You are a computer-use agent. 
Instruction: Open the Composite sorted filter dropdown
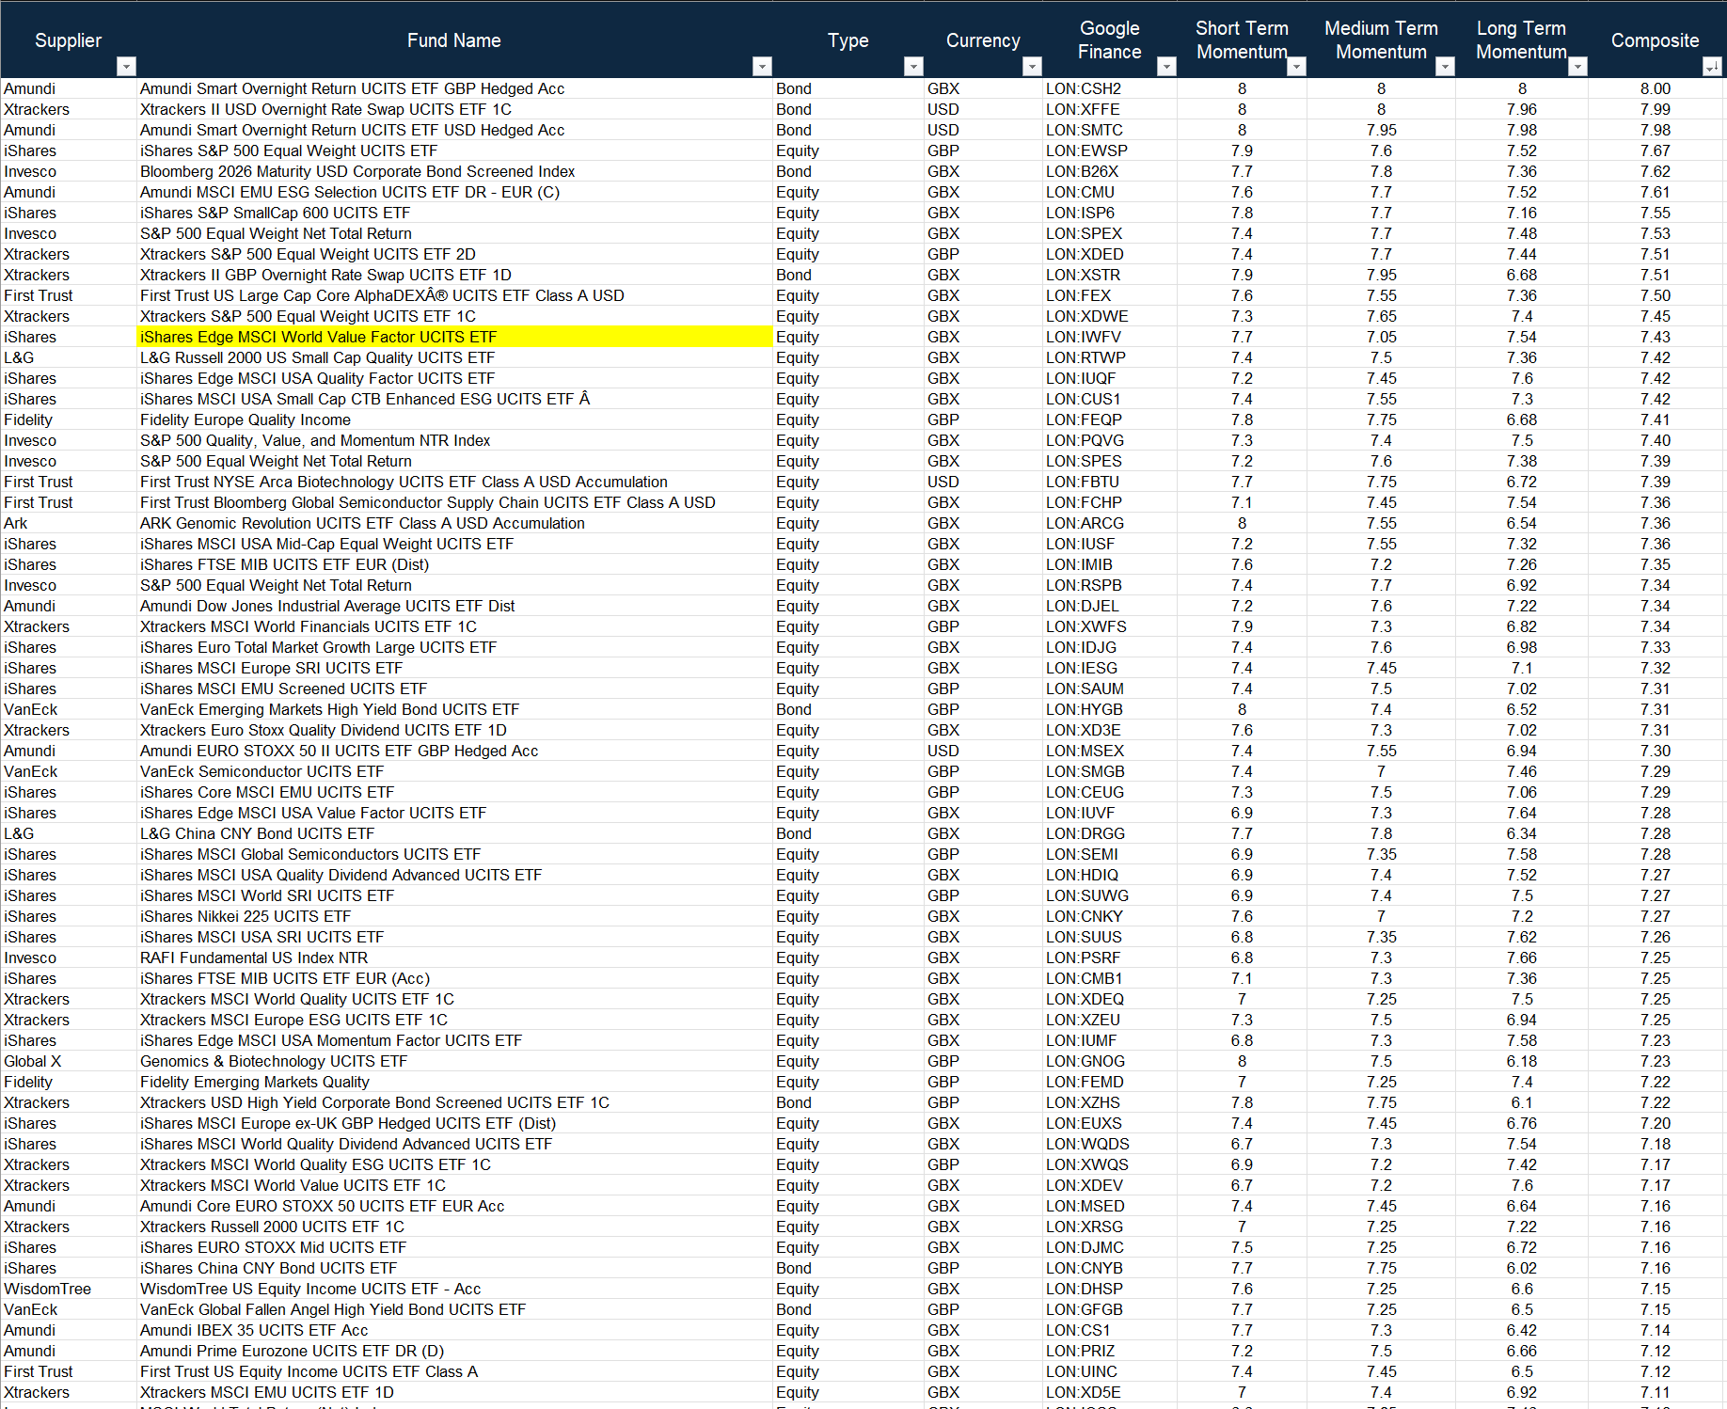pyautogui.click(x=1712, y=66)
